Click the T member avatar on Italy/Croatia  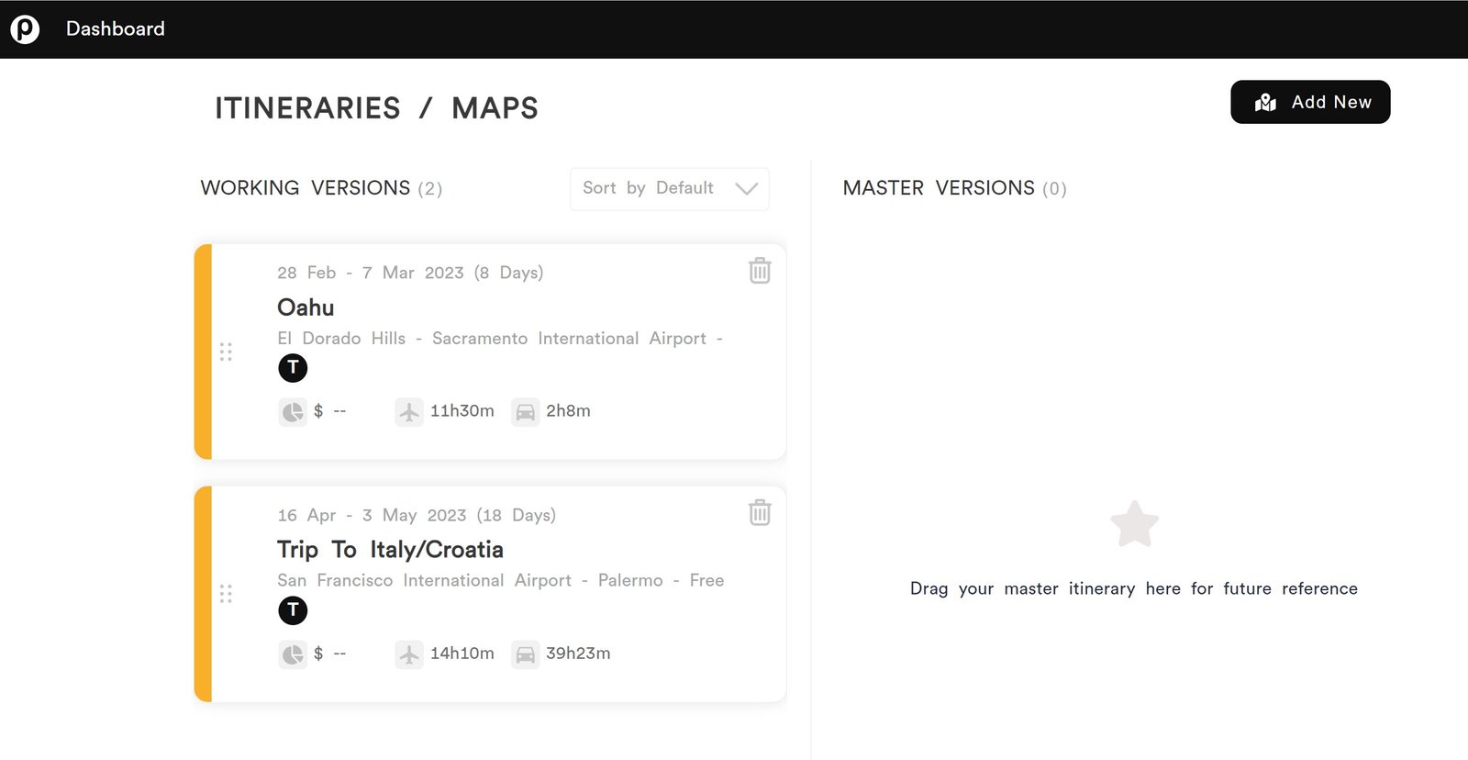pos(293,610)
